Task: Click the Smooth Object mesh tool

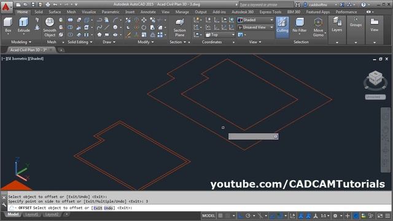Action: tap(50, 27)
